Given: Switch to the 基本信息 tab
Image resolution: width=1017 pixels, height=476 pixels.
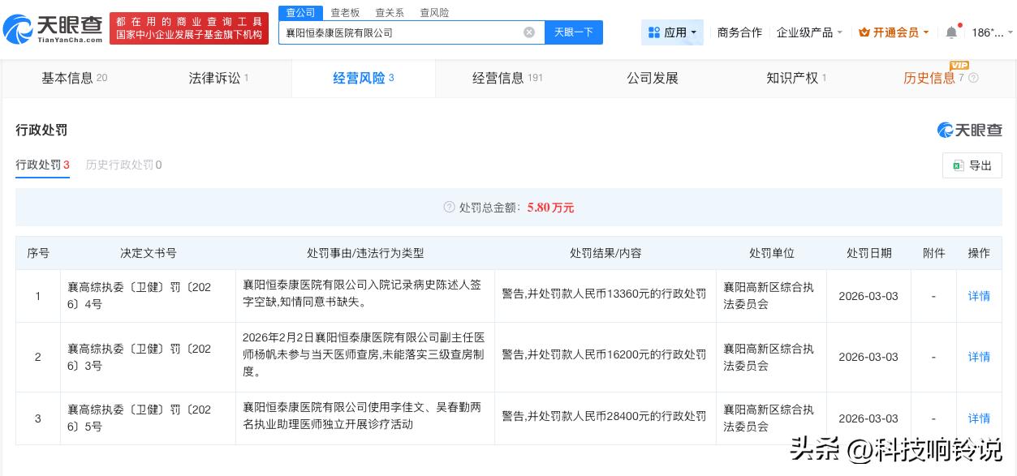Looking at the screenshot, I should 74,79.
